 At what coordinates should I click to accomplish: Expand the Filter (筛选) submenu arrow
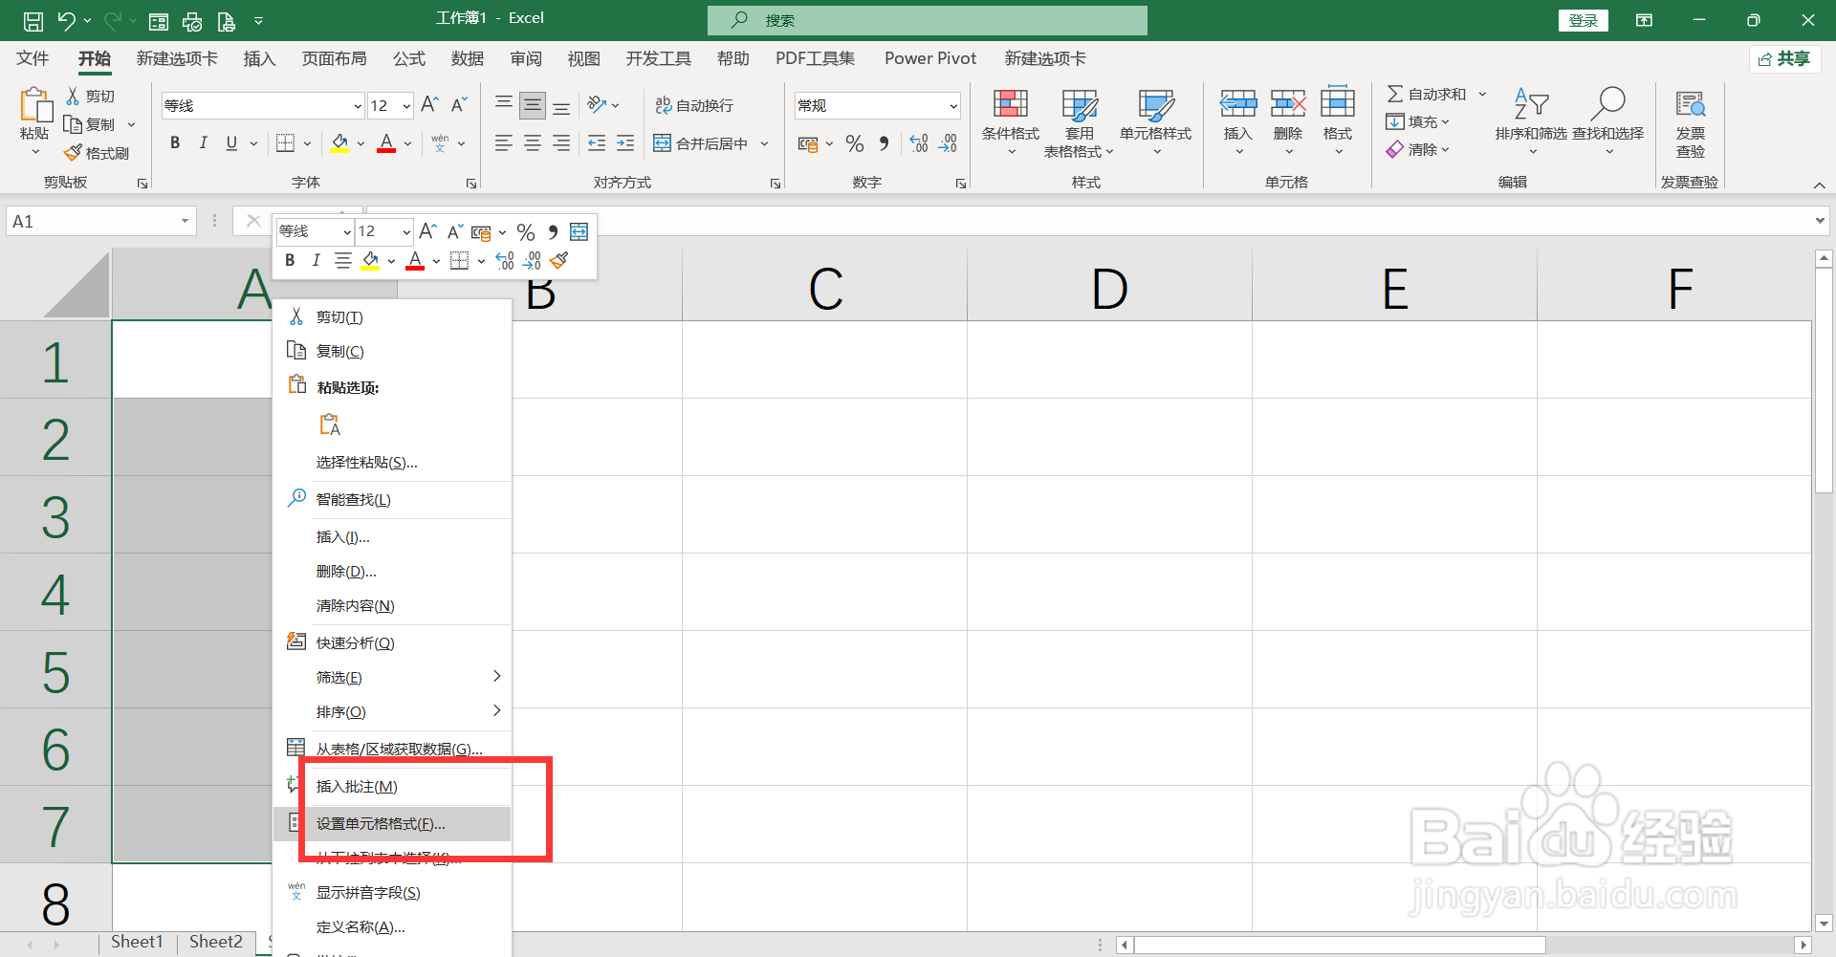pos(496,676)
